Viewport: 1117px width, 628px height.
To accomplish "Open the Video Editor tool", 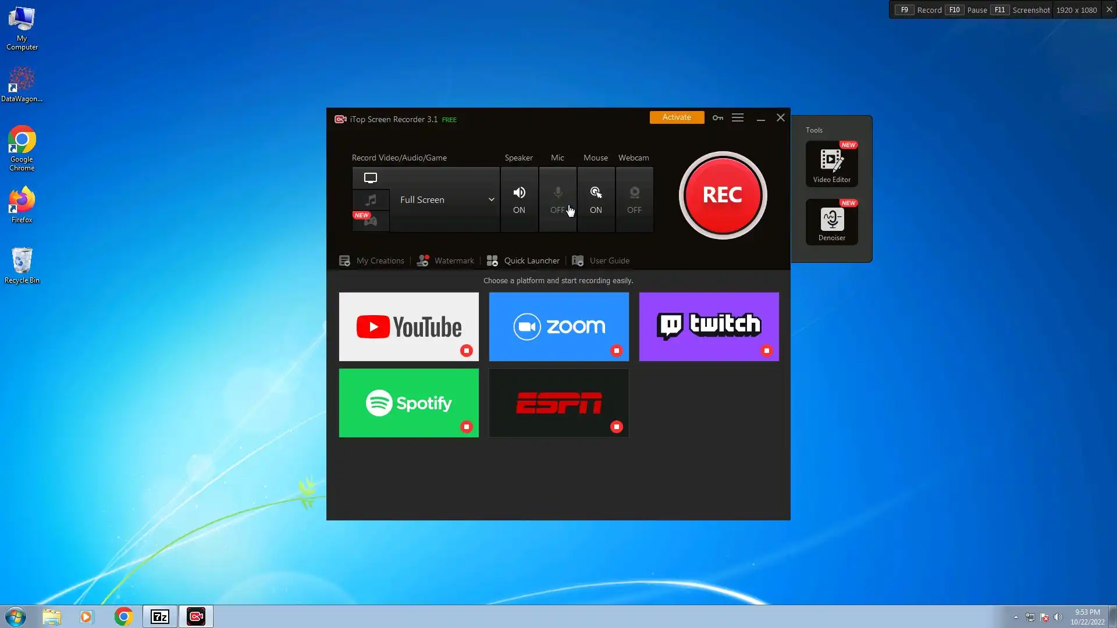I will (x=831, y=163).
